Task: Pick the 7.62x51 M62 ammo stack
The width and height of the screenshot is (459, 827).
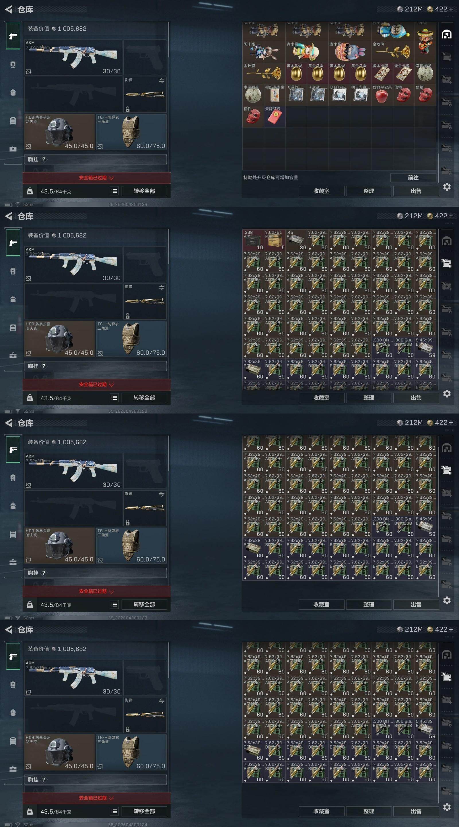Action: pyautogui.click(x=275, y=240)
